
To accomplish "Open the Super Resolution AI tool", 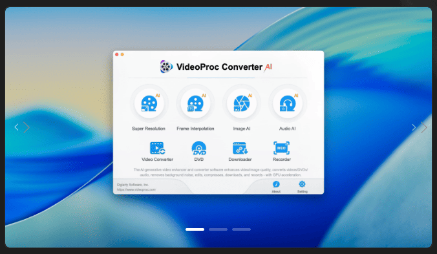I will pyautogui.click(x=149, y=103).
